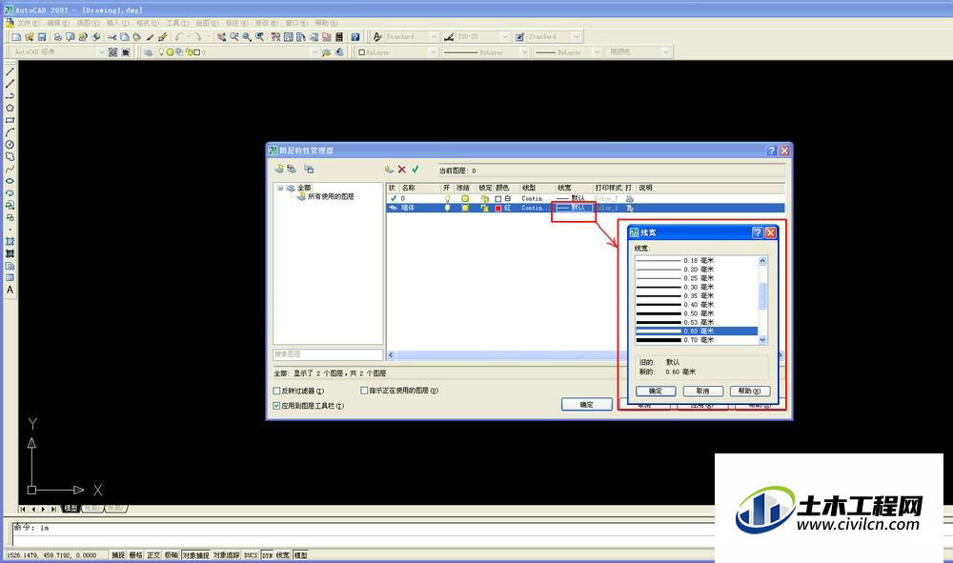Open the 工具 menu
The width and height of the screenshot is (953, 563).
[x=177, y=23]
